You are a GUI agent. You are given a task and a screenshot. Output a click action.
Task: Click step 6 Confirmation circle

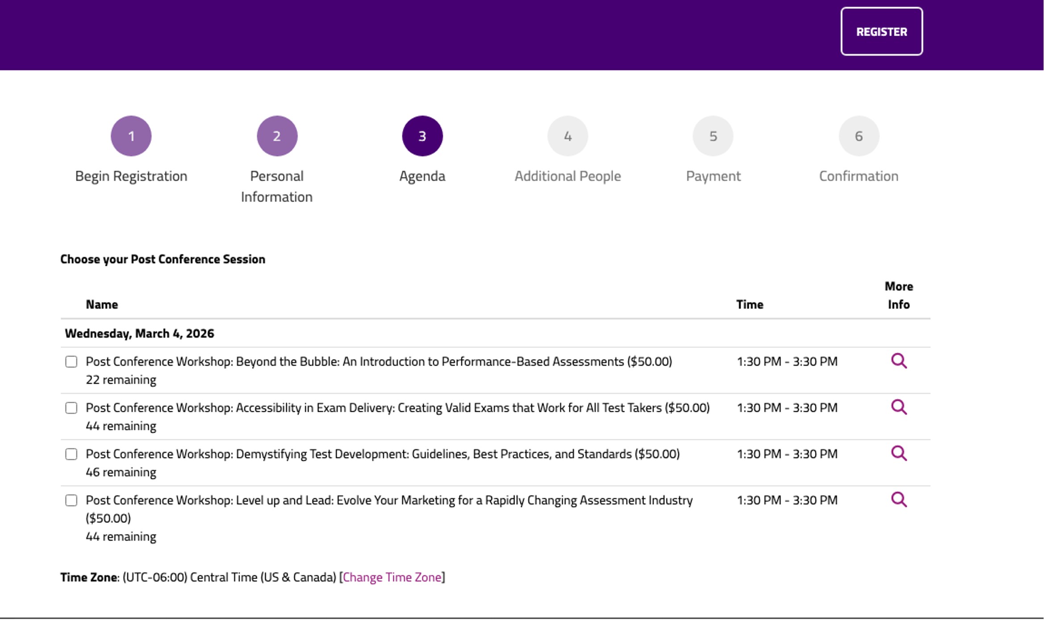pyautogui.click(x=858, y=136)
